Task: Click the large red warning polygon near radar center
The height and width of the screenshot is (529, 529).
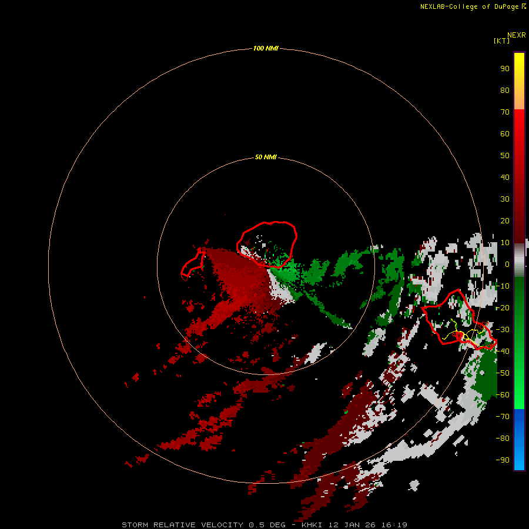Action: point(266,245)
